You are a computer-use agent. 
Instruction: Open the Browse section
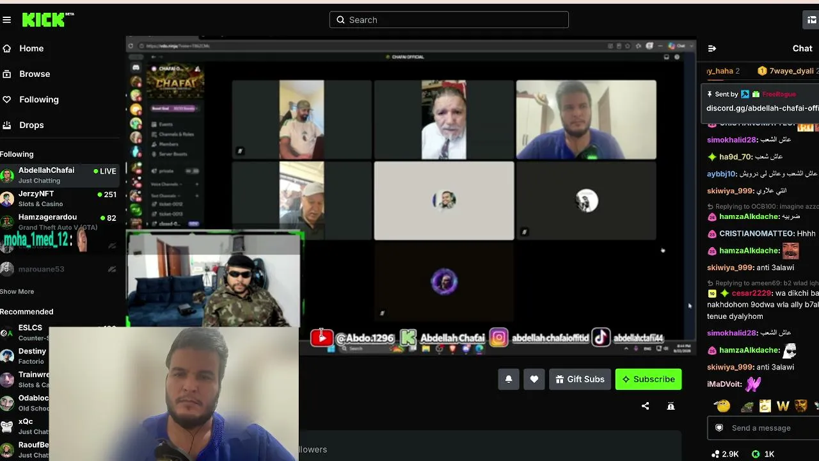pyautogui.click(x=35, y=74)
